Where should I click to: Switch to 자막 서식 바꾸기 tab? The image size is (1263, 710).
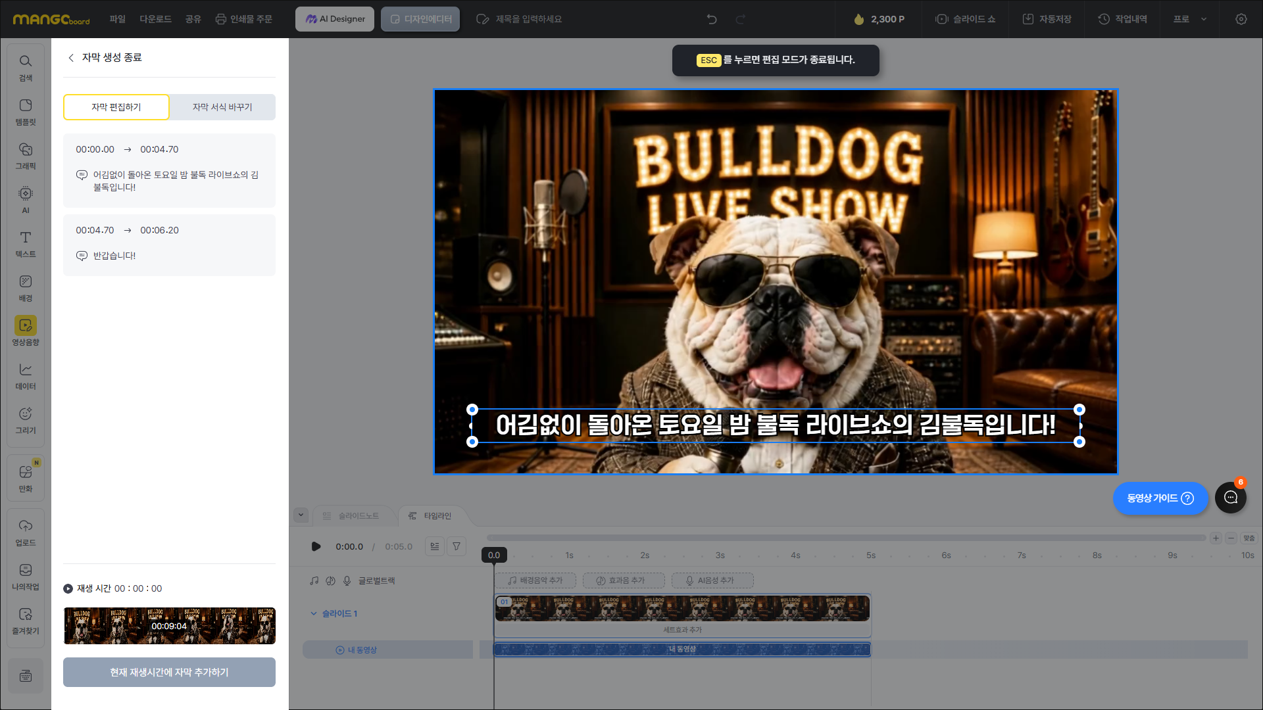pos(222,107)
